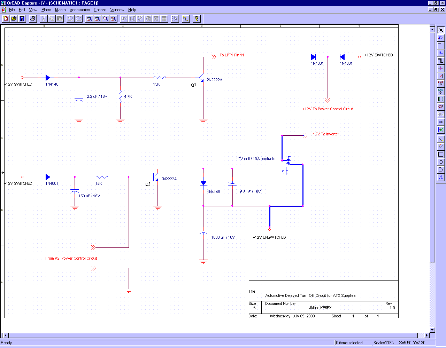Select the Place No Connect (X) tool

tap(441, 129)
